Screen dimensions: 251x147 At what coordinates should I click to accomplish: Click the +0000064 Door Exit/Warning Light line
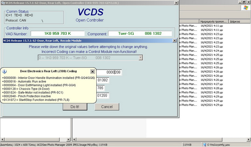pos(39,85)
